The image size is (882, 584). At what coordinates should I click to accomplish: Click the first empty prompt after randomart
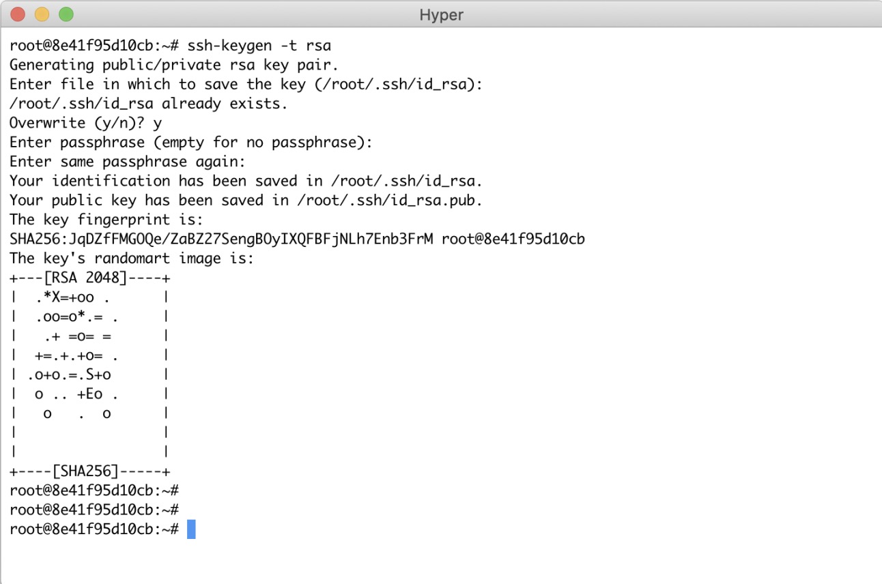point(94,491)
